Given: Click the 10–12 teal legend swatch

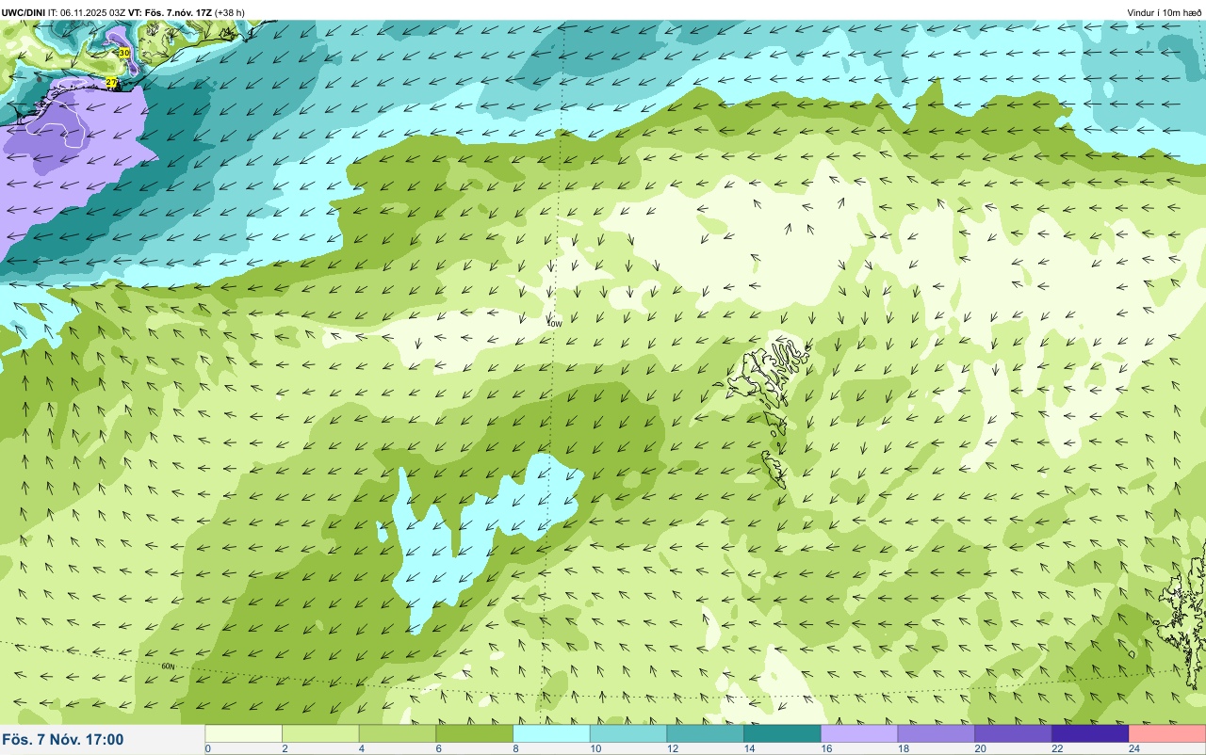Looking at the screenshot, I should click(628, 733).
